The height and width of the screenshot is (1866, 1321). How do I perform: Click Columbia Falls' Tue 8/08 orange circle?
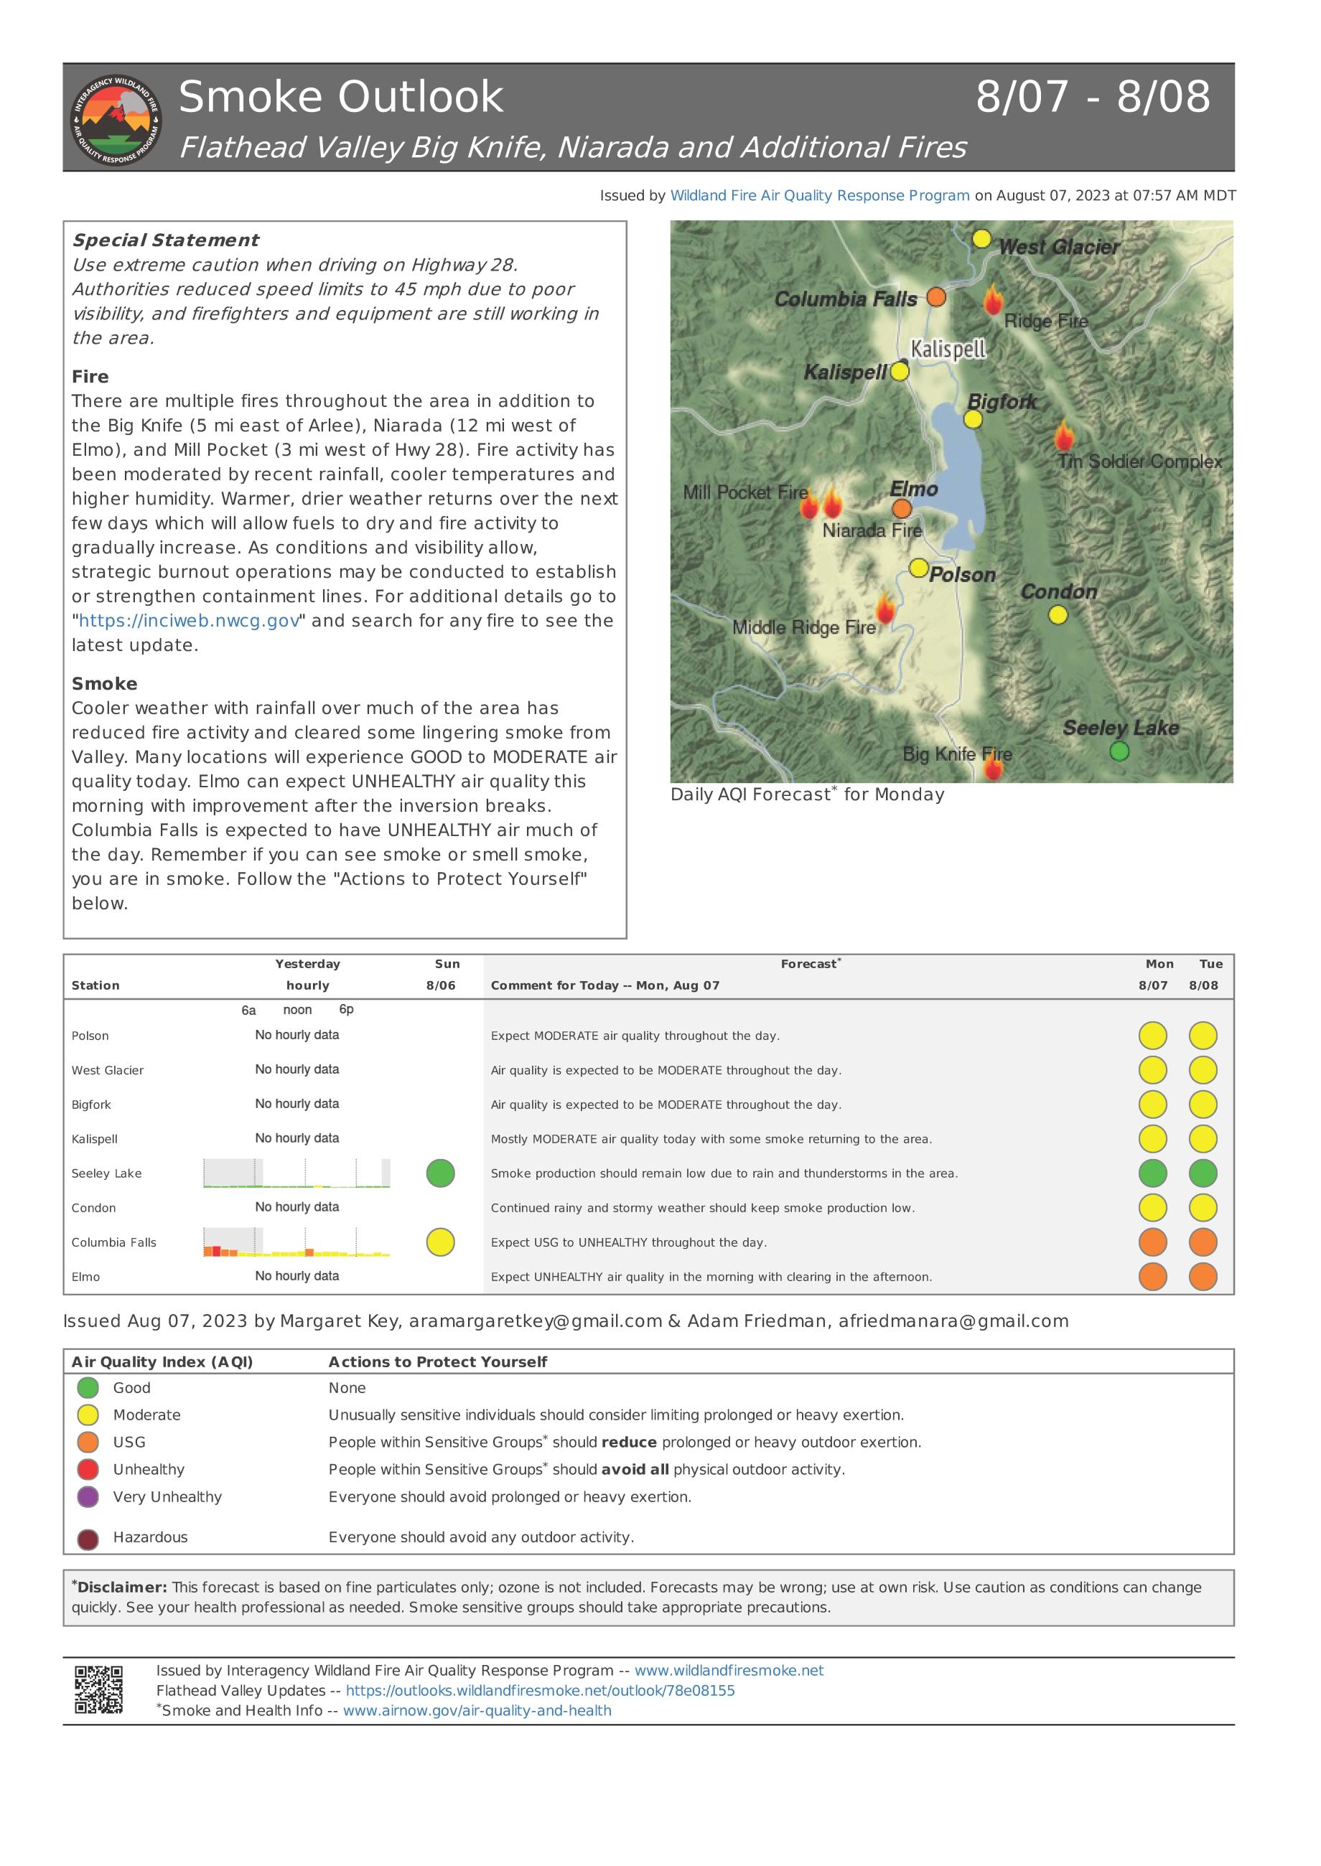pos(1203,1242)
